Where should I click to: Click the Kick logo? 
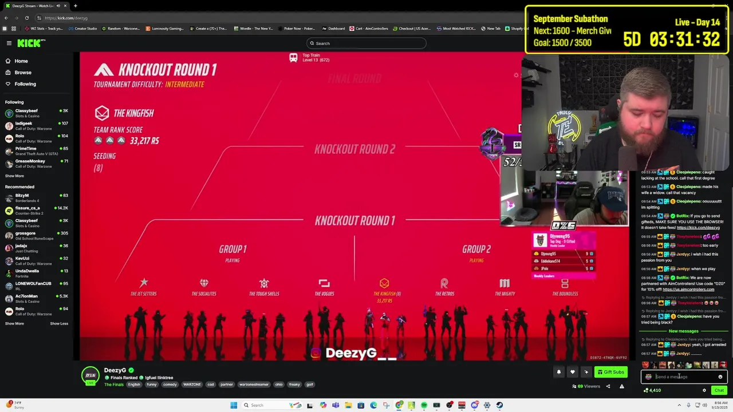point(30,43)
